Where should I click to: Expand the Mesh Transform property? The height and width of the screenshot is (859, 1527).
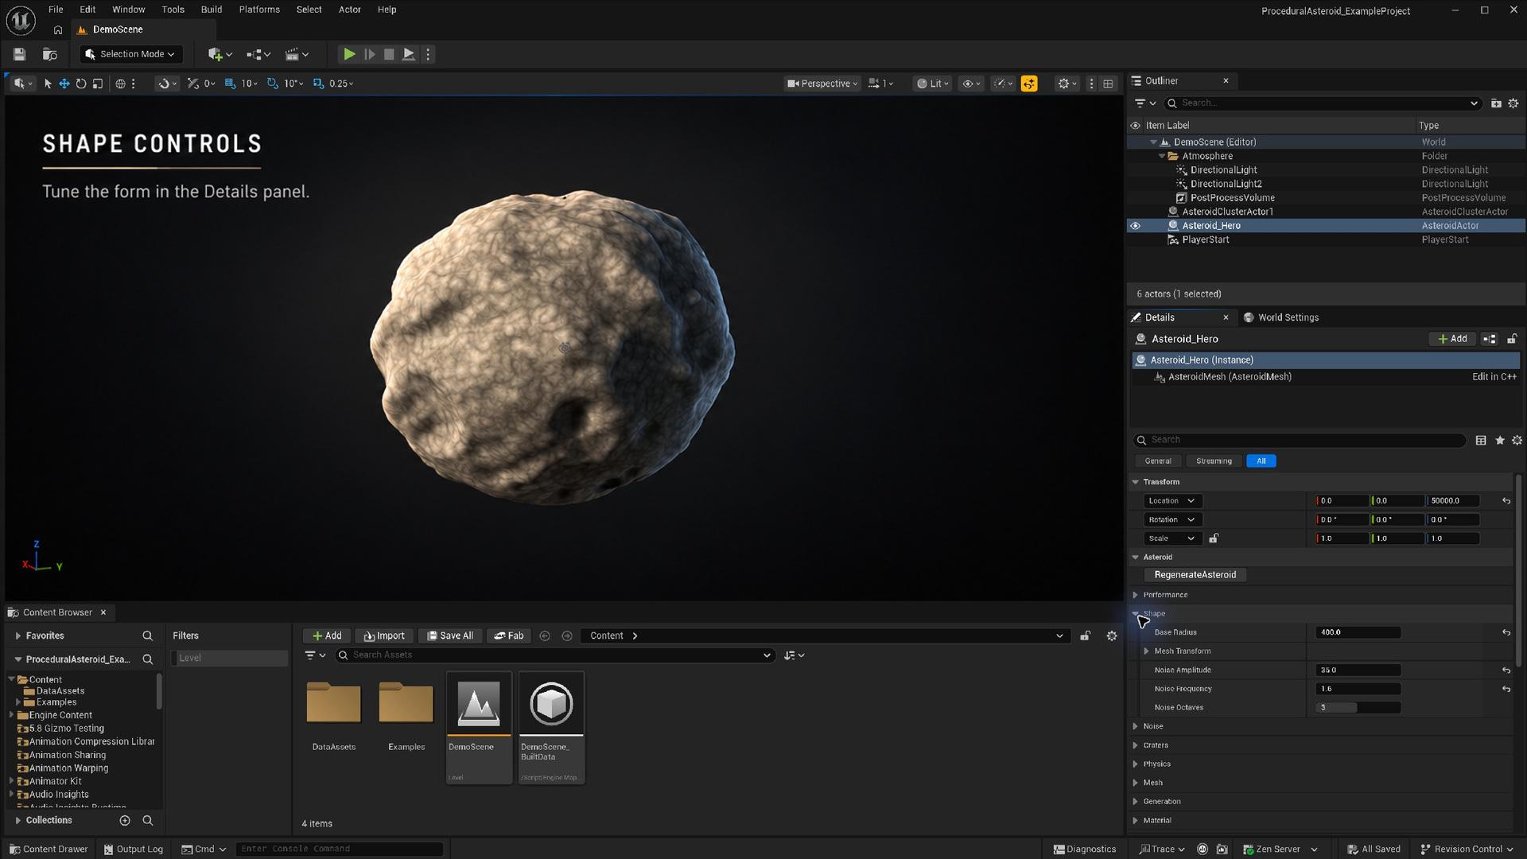1147,651
